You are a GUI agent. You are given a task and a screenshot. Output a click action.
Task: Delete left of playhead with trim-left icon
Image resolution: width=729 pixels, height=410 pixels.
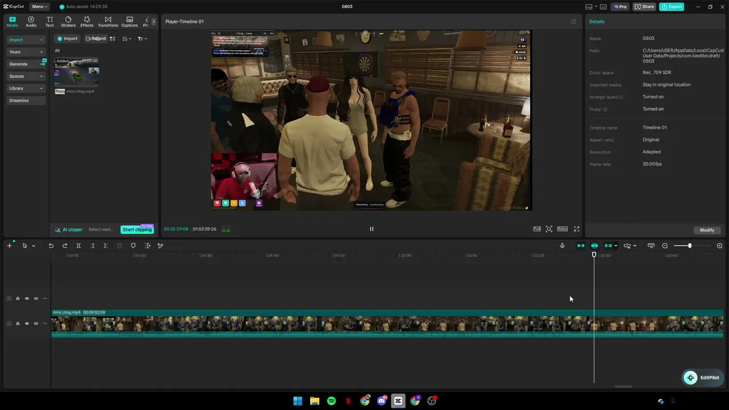[92, 245]
